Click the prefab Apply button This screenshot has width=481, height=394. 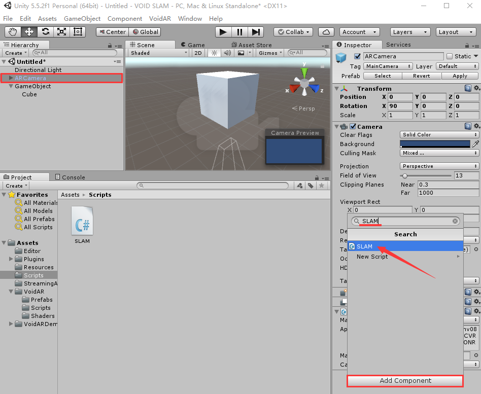point(460,76)
